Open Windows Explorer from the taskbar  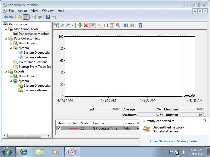40,152
